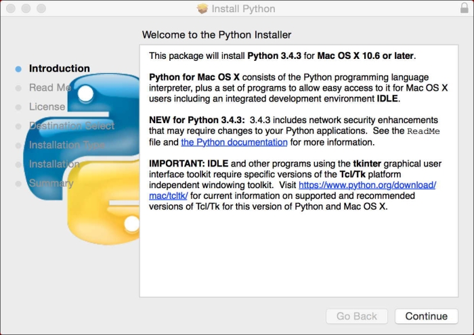
Task: Click the package icon next to Install Python
Action: point(202,8)
